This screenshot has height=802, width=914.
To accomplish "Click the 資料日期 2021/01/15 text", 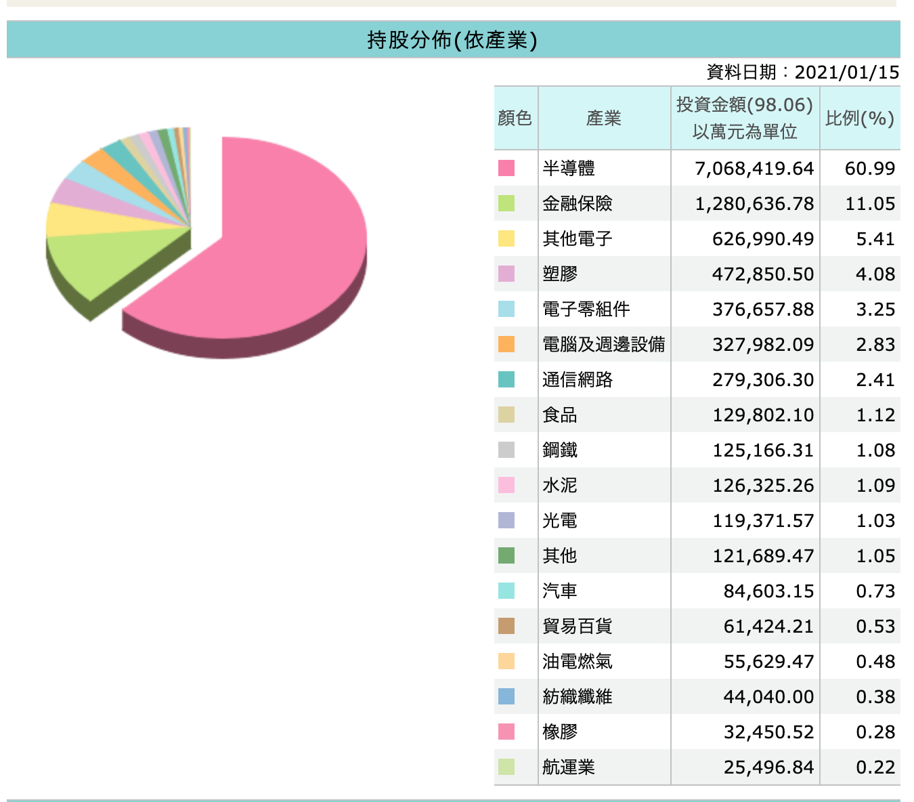I will (x=802, y=72).
